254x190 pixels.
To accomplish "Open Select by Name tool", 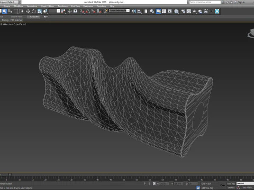I will [x=10, y=12].
